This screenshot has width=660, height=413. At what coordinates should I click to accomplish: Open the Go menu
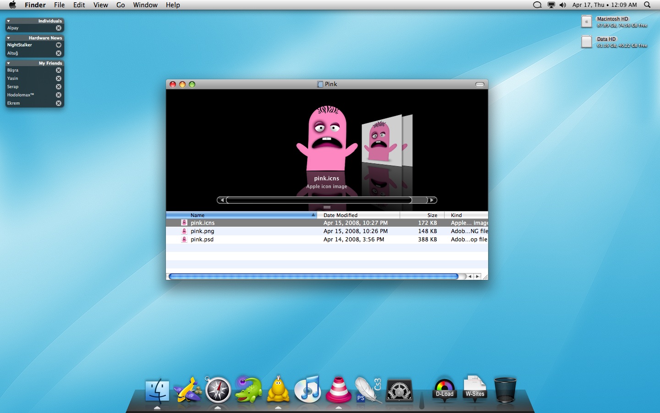click(x=121, y=5)
